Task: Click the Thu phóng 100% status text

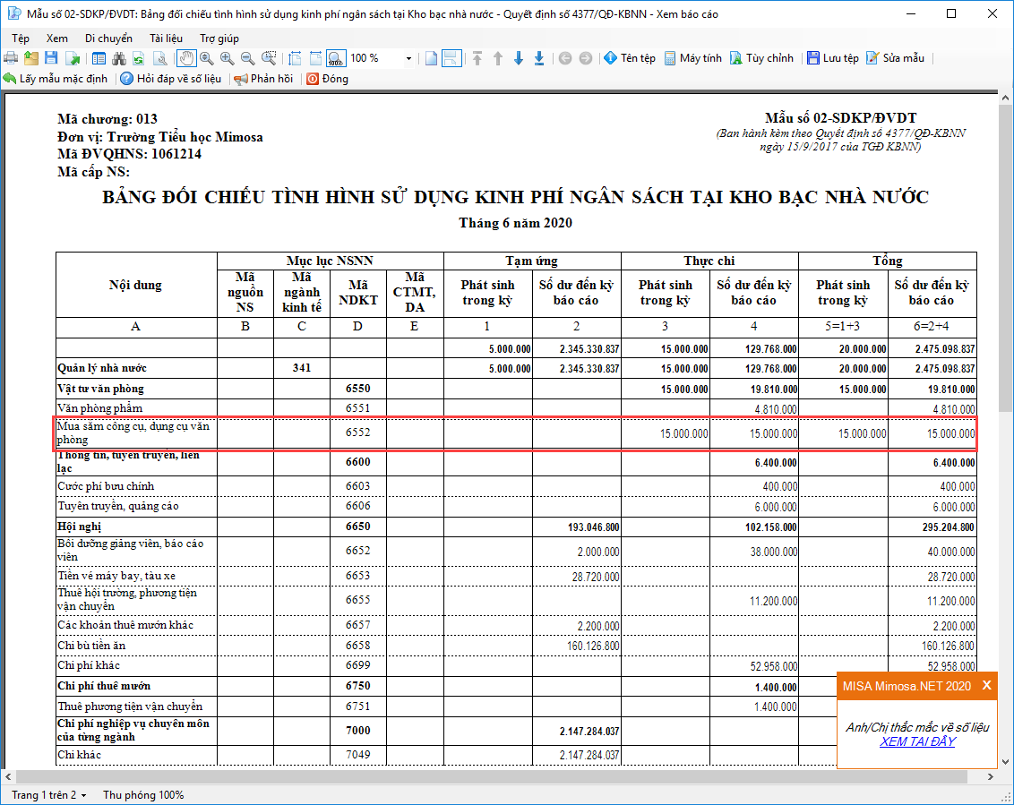Action: [x=143, y=794]
